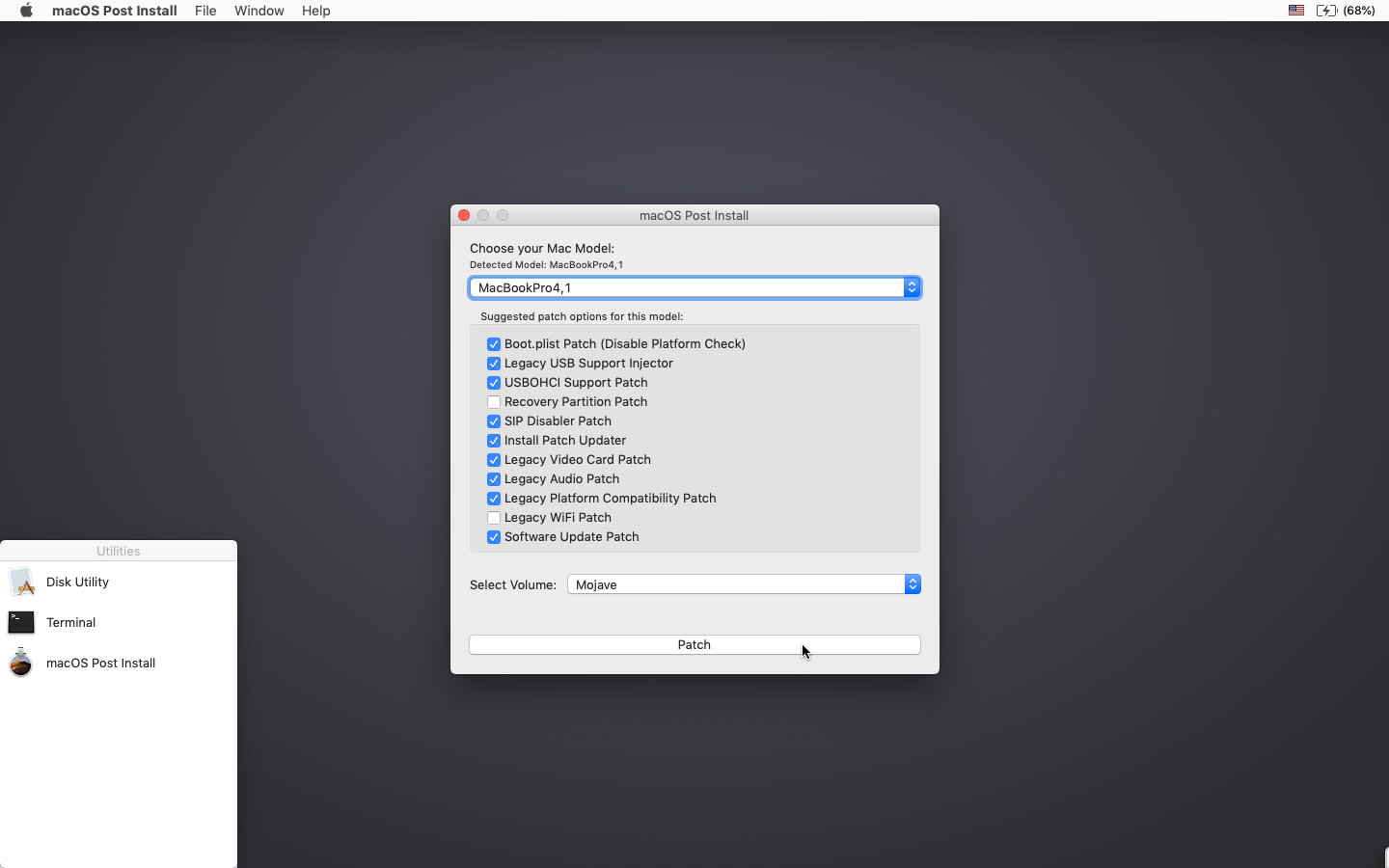The image size is (1389, 868).
Task: Click the Utilities panel title bar
Action: pyautogui.click(x=118, y=551)
